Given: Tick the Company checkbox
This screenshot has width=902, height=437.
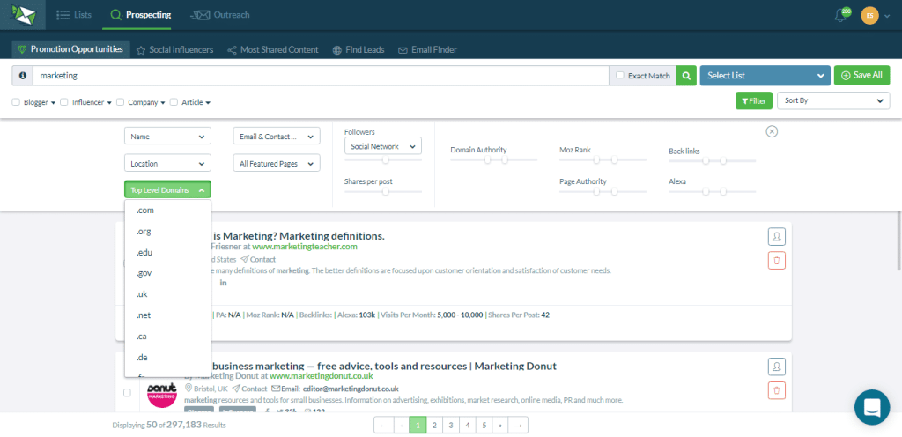Looking at the screenshot, I should click(x=120, y=102).
